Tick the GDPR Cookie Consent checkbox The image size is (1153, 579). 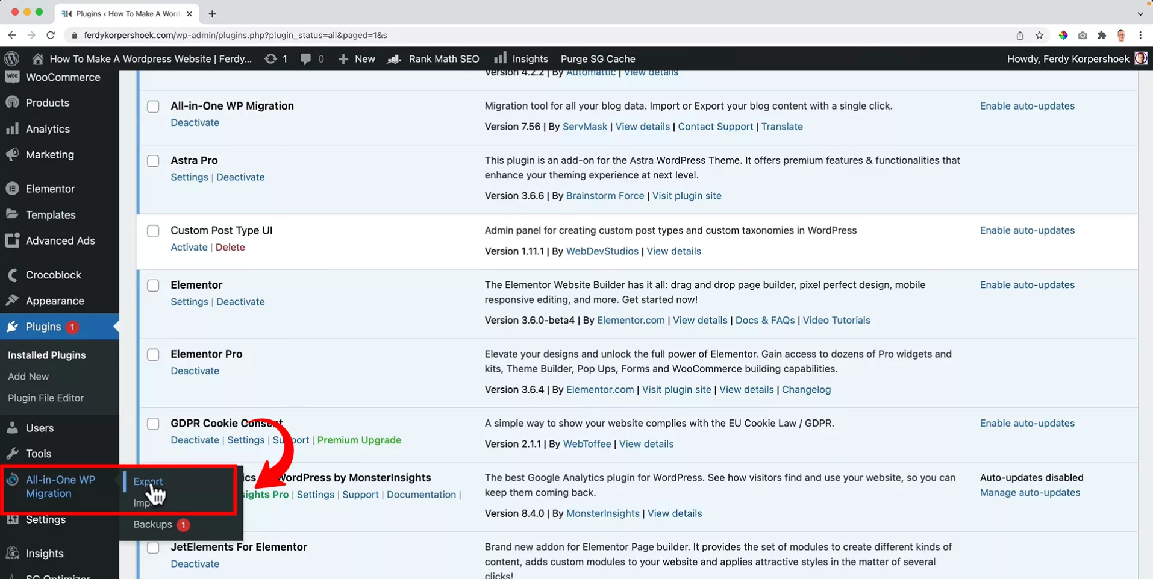[x=153, y=424]
